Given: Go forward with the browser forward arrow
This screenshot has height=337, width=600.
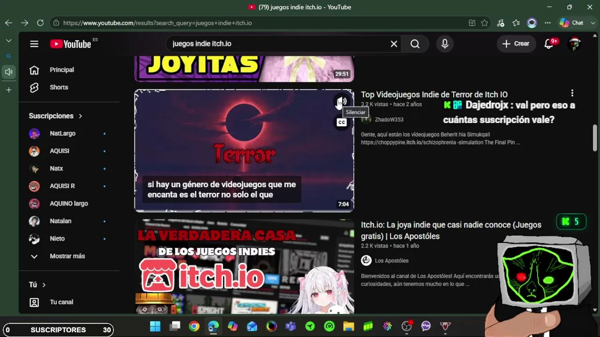Looking at the screenshot, I should click(25, 23).
